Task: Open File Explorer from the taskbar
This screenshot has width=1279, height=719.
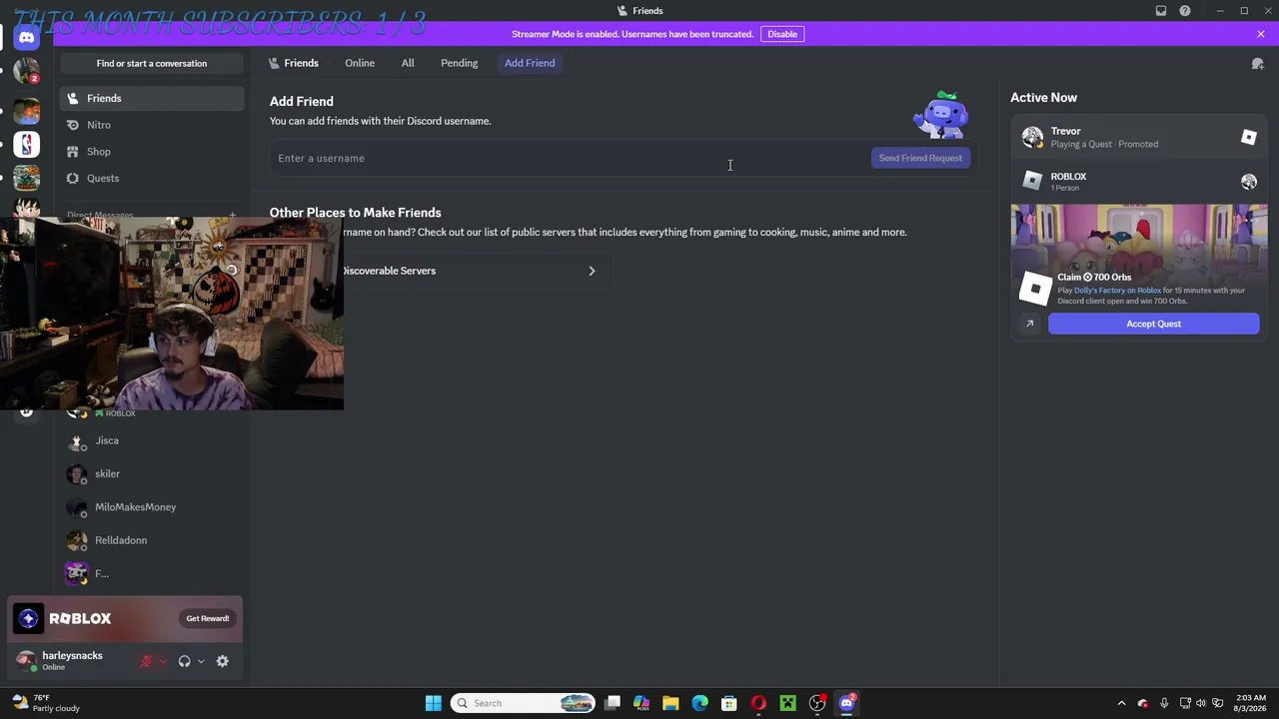Action: 670,703
